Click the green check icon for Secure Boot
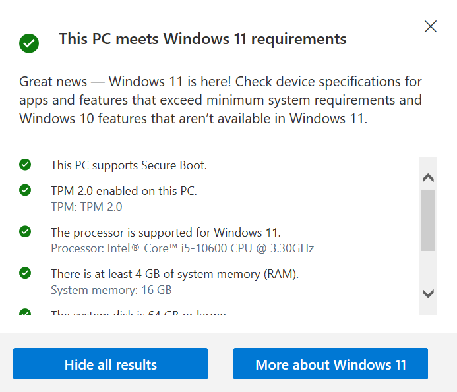The height and width of the screenshot is (392, 457). (25, 165)
